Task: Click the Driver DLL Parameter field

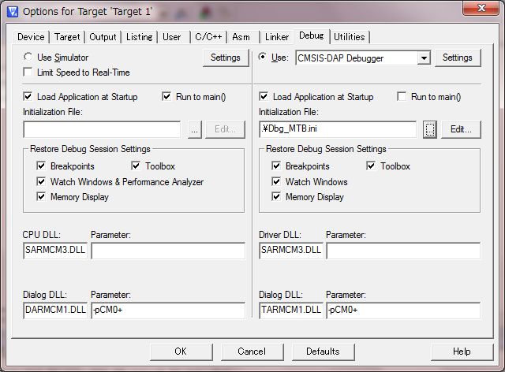Action: 402,251
